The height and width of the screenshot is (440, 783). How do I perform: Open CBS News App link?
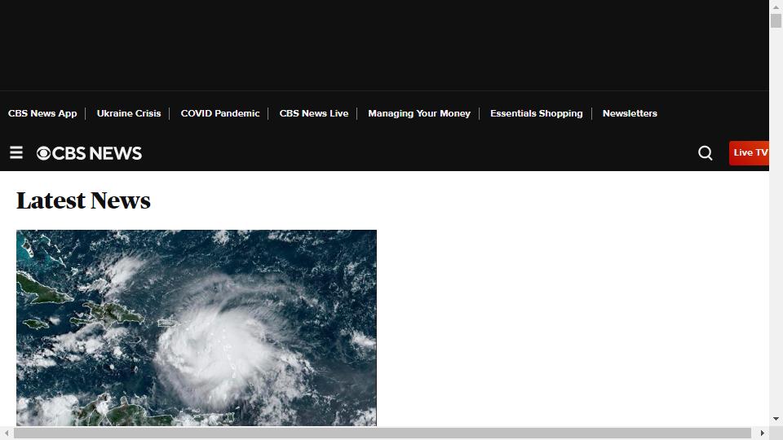tap(42, 113)
